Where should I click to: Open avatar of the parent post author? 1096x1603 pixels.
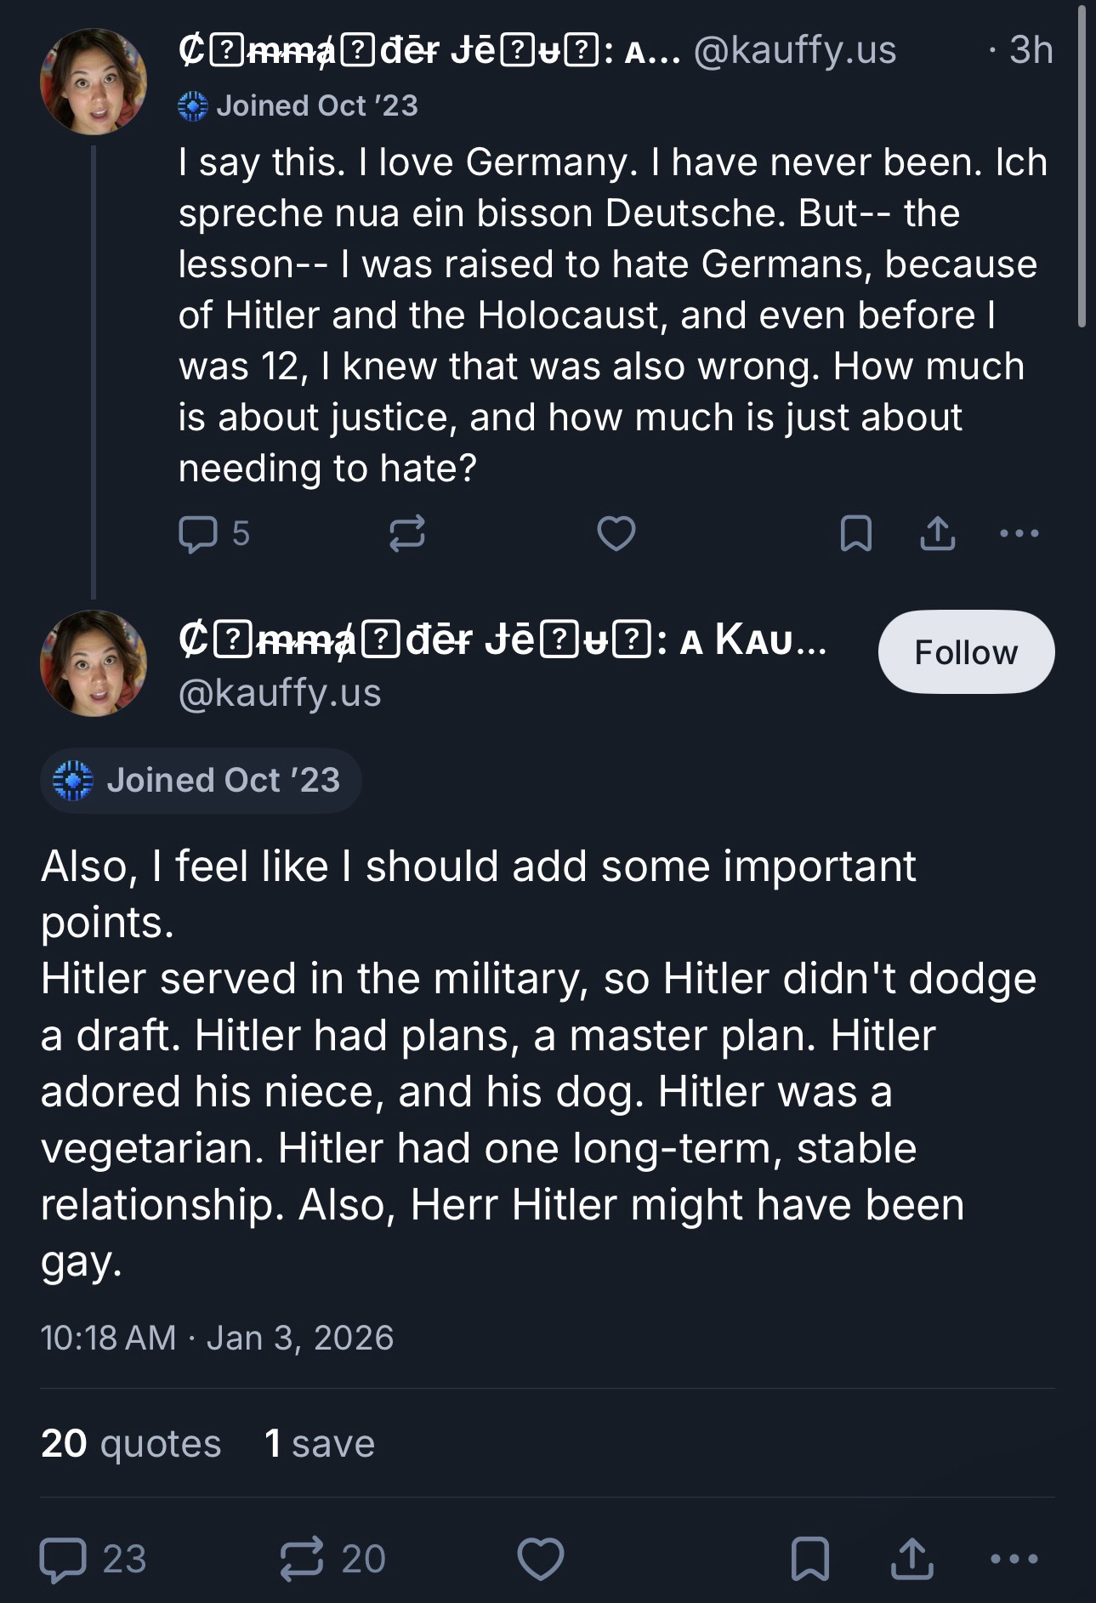click(94, 82)
